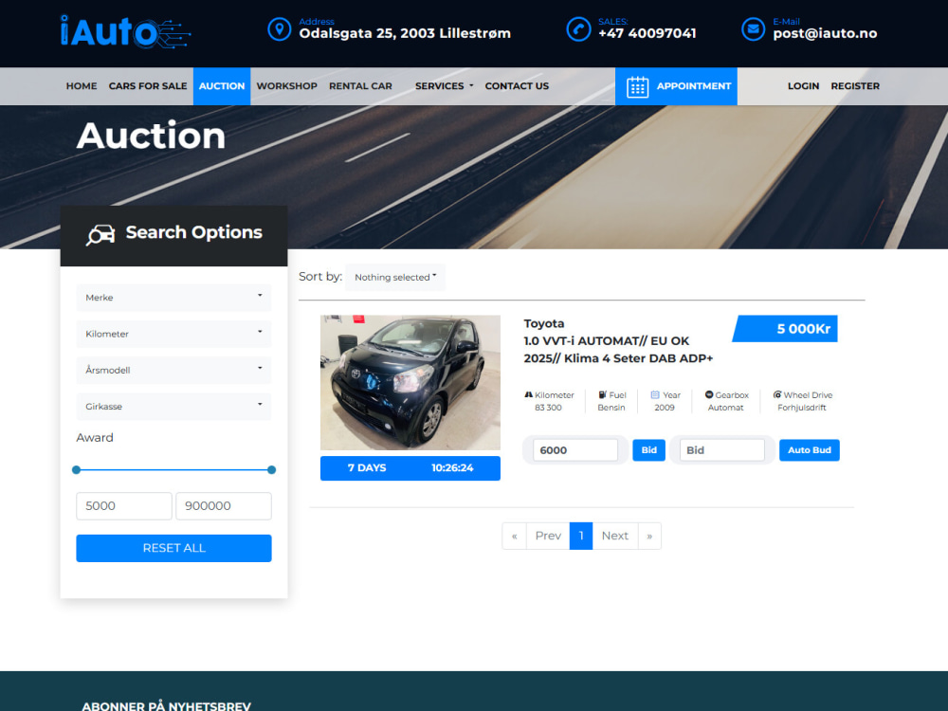948x711 pixels.
Task: Click the Auto Bud Bid input field
Action: pos(721,449)
